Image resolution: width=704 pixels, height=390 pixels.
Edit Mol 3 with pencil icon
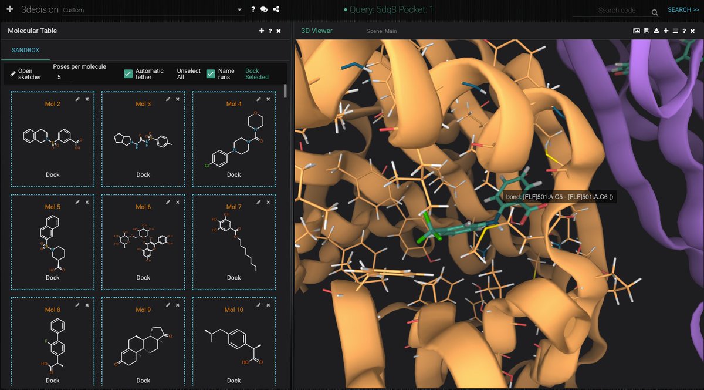(168, 99)
